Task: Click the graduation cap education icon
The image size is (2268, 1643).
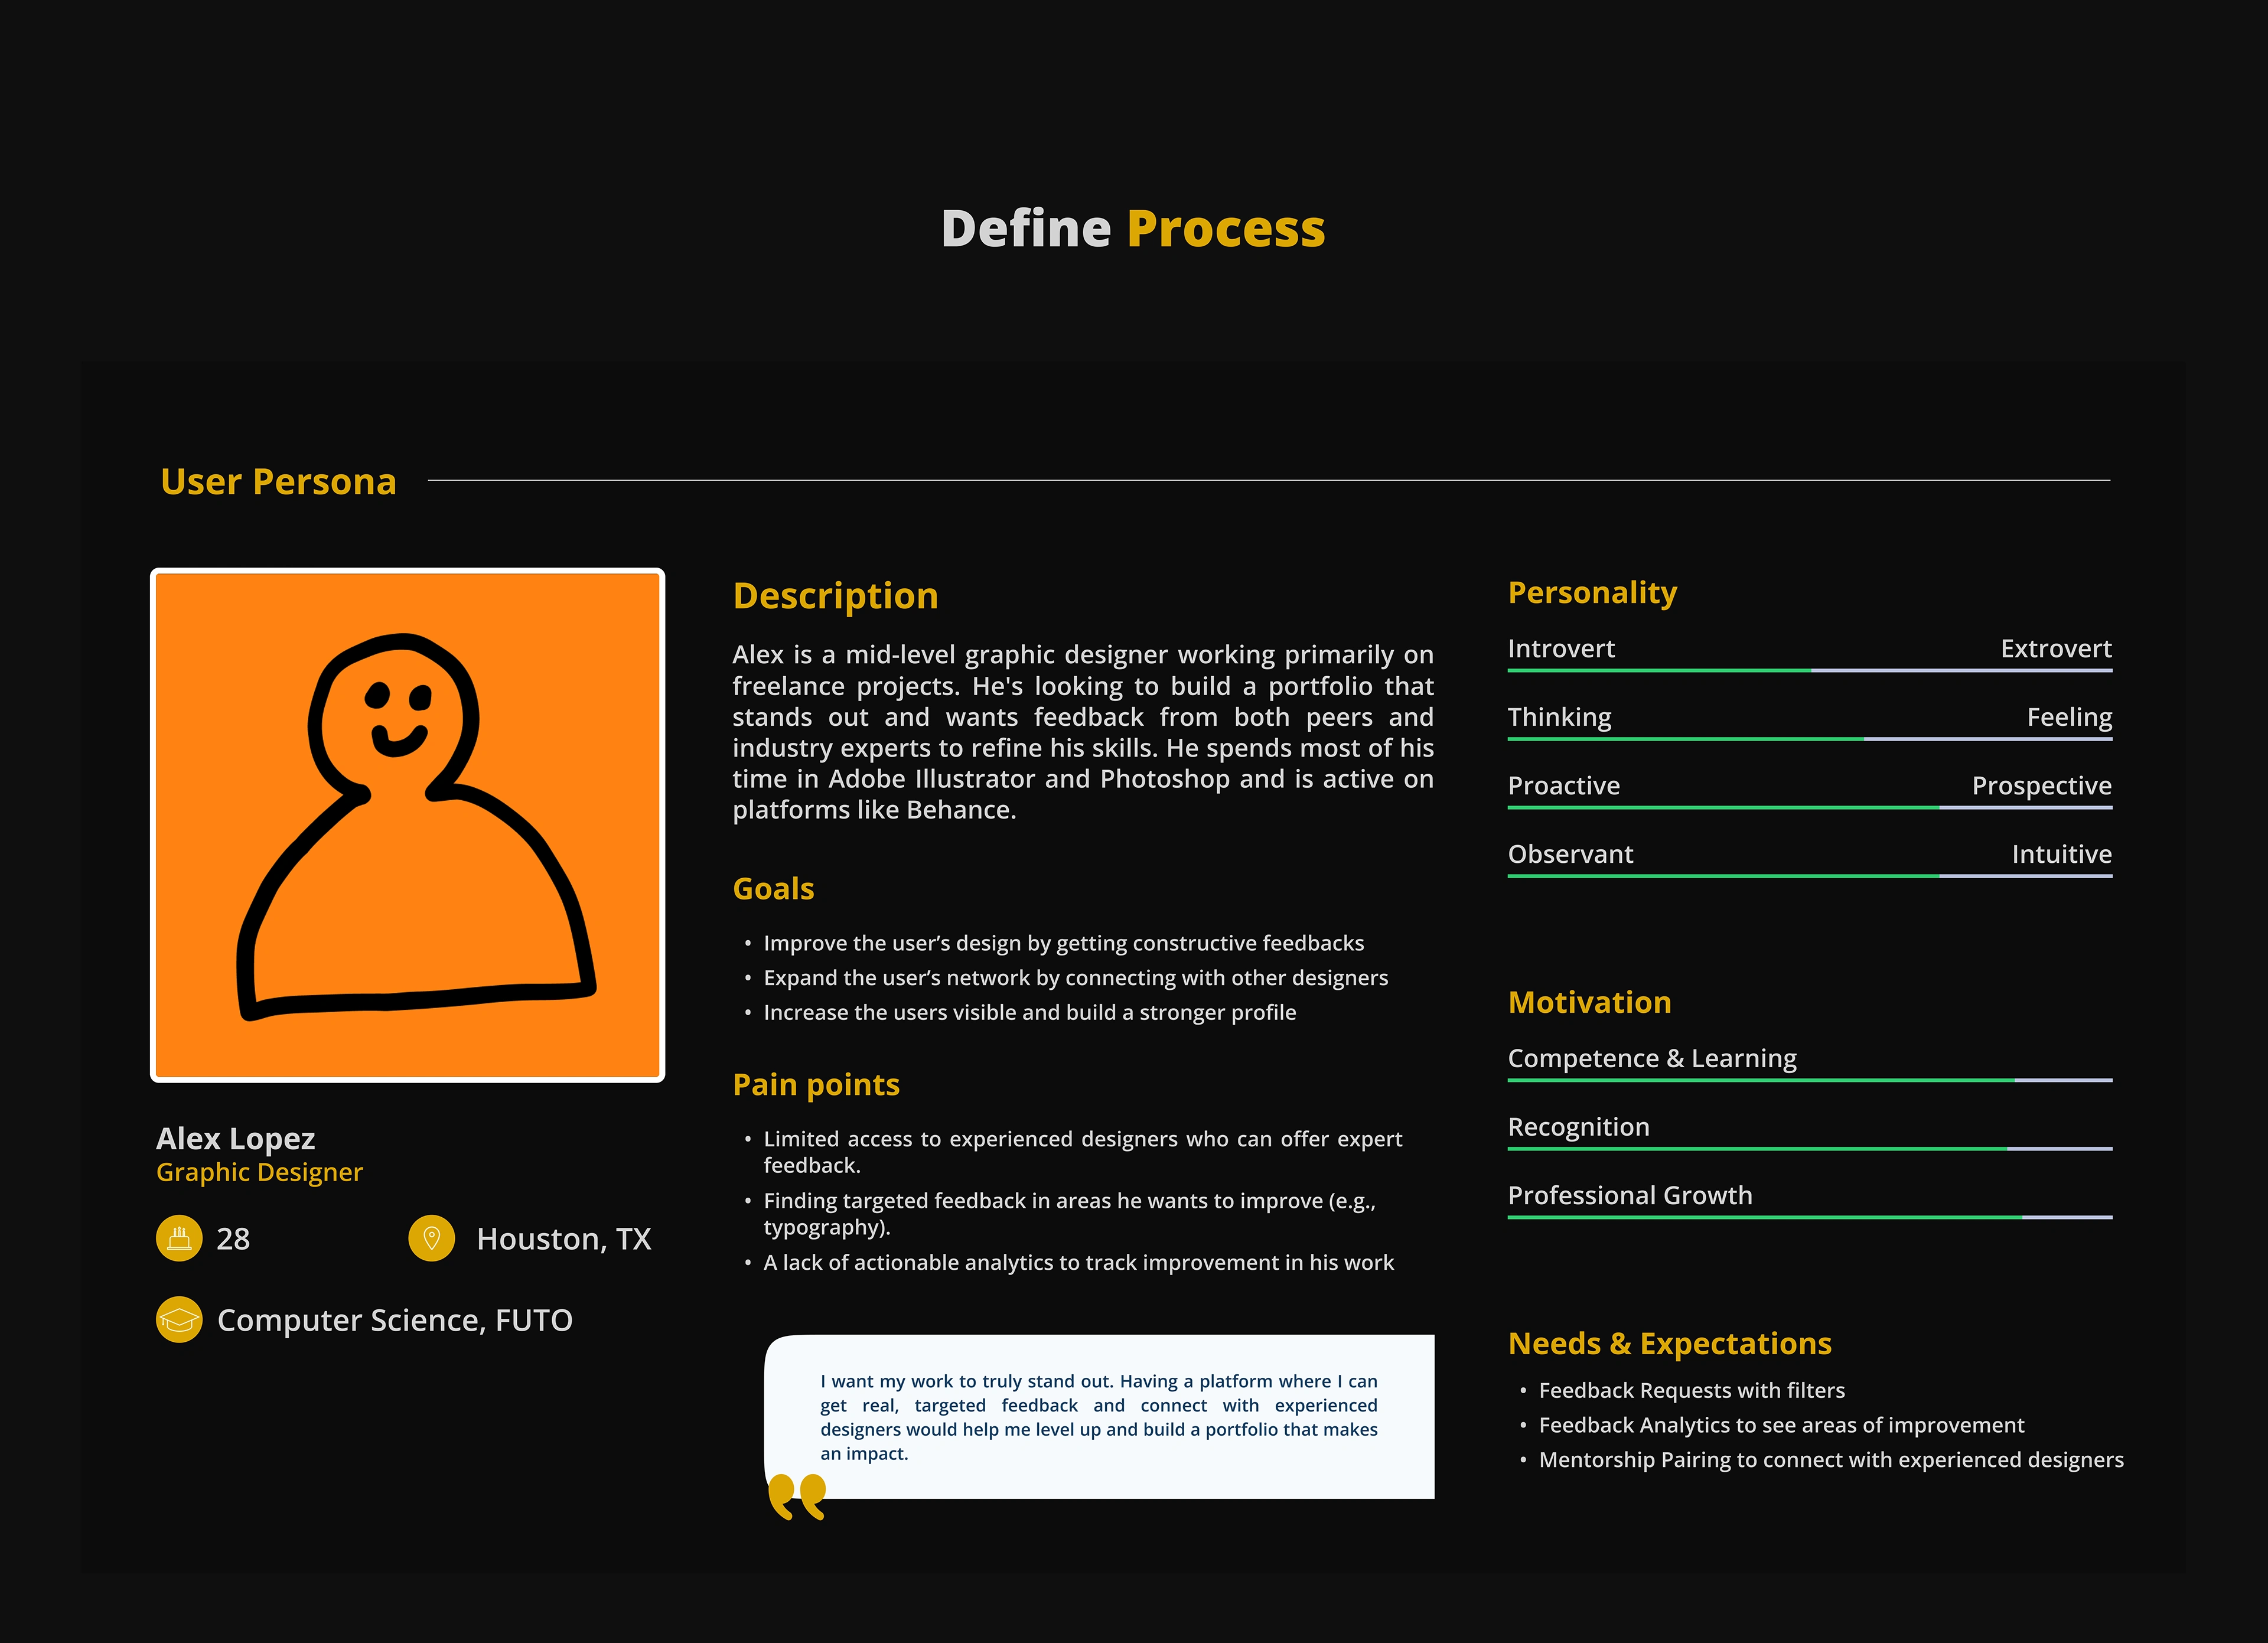Action: pyautogui.click(x=179, y=1320)
